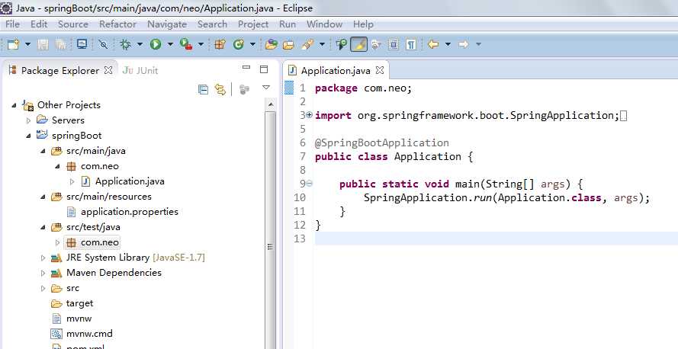Open the Source menu

click(x=73, y=24)
